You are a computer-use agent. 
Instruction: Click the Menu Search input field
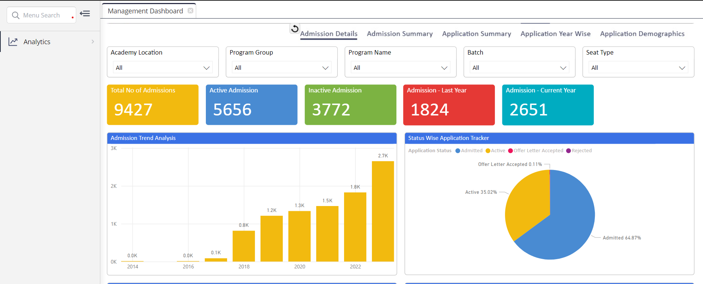coord(42,15)
